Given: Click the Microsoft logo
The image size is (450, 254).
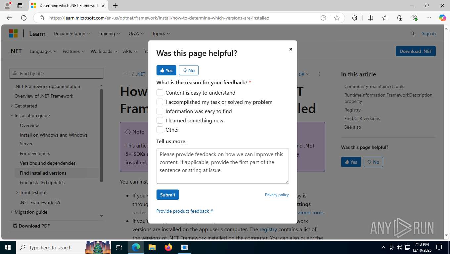Looking at the screenshot, I should click(x=13, y=33).
